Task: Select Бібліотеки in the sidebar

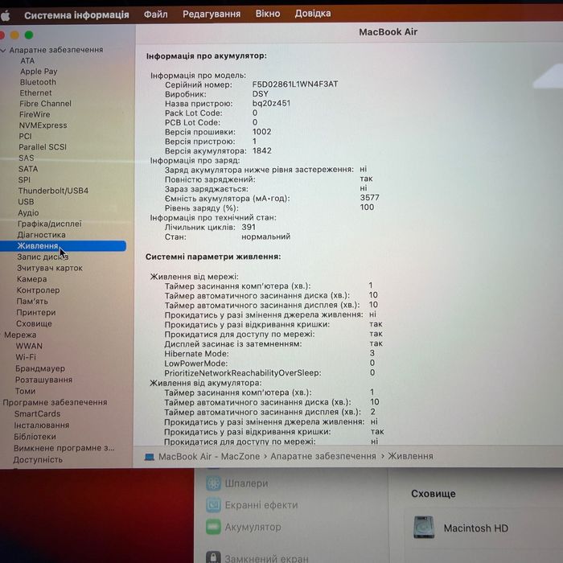Action: coord(35,437)
